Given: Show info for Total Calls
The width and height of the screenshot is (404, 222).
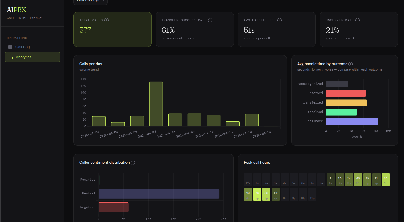Looking at the screenshot, I should (x=106, y=20).
